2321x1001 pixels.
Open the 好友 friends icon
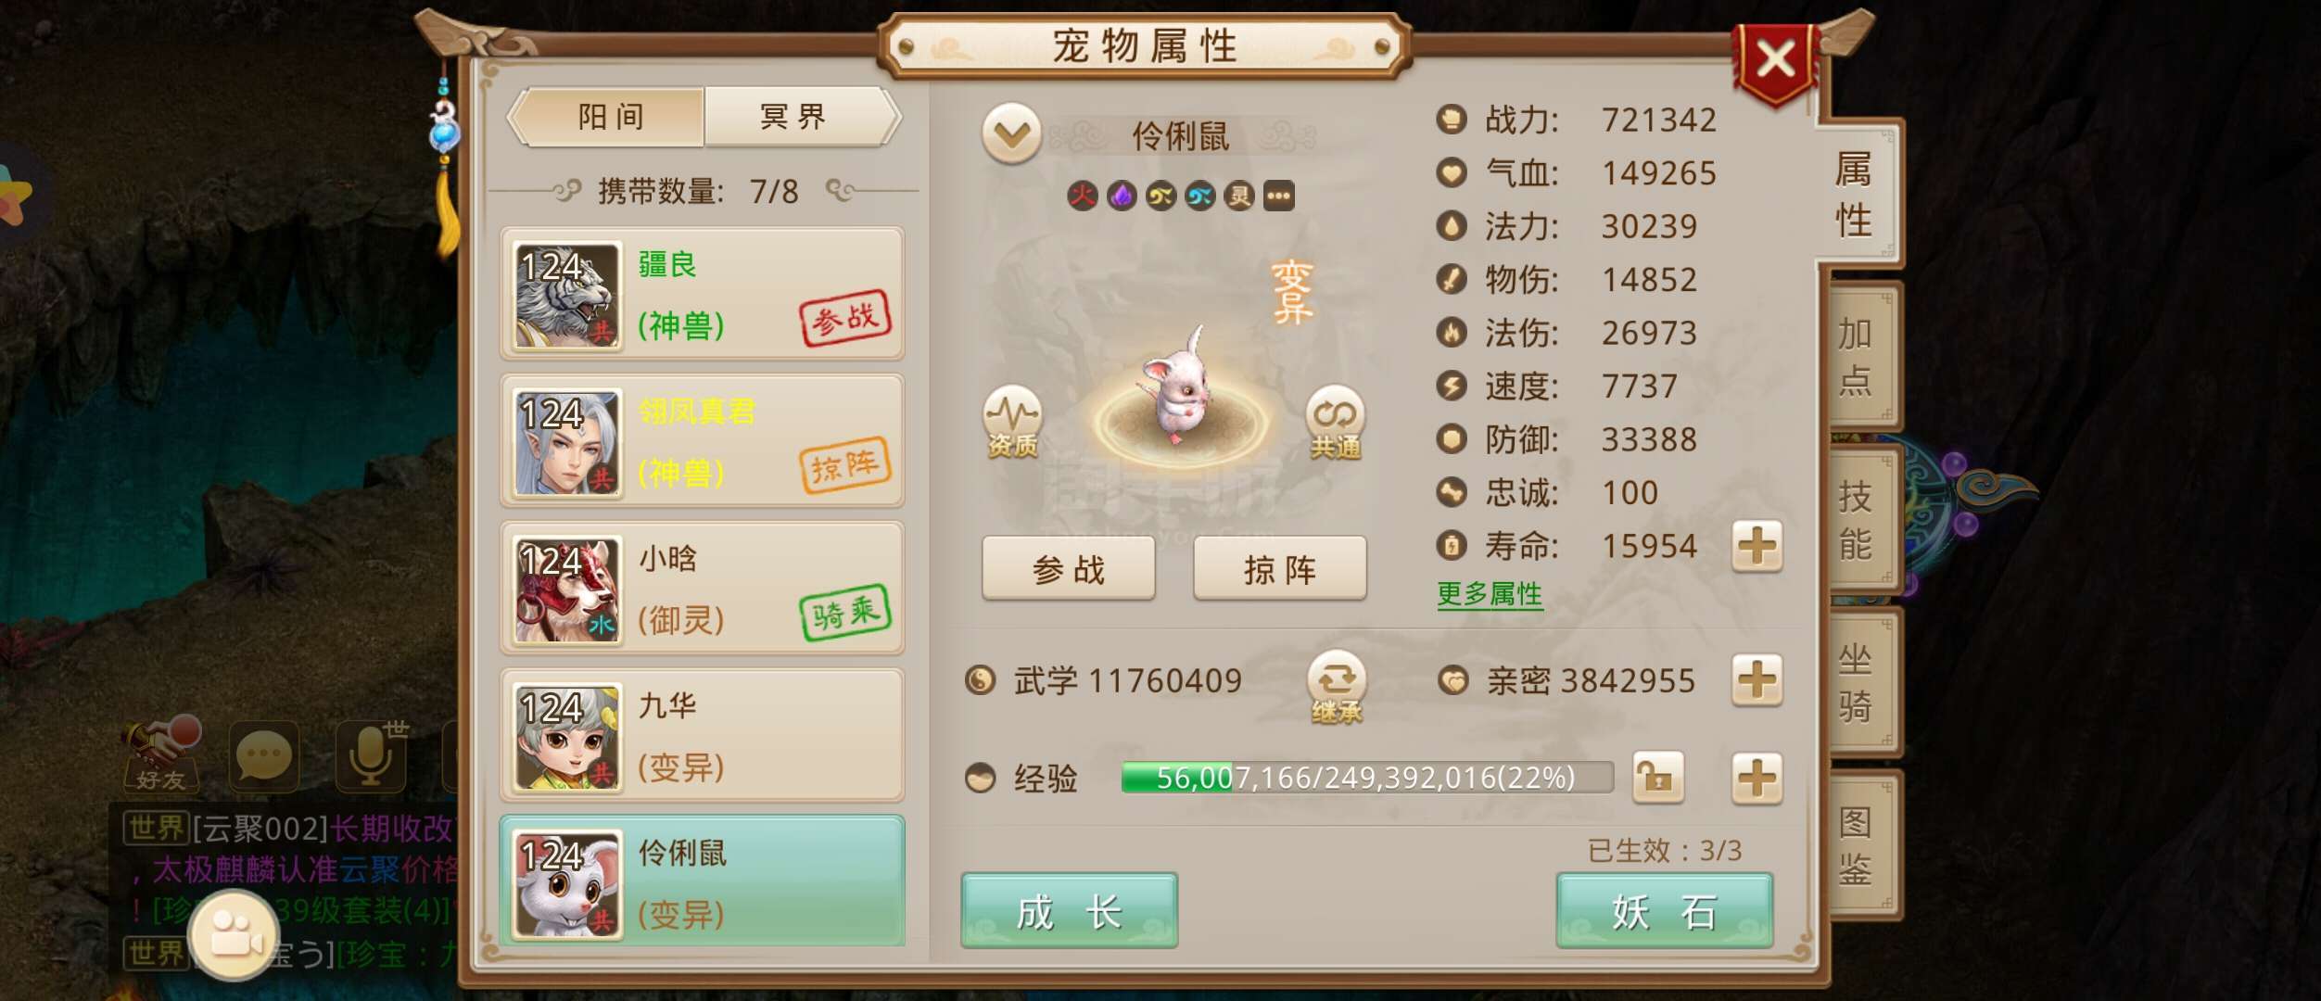[161, 754]
